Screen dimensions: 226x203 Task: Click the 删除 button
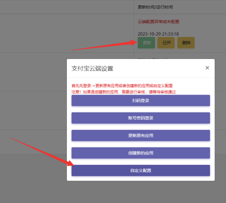click(x=186, y=43)
